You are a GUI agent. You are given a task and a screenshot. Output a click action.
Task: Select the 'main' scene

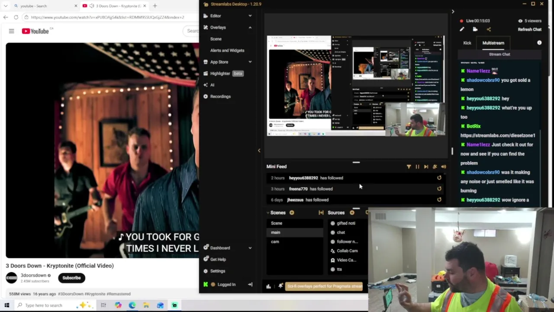294,232
